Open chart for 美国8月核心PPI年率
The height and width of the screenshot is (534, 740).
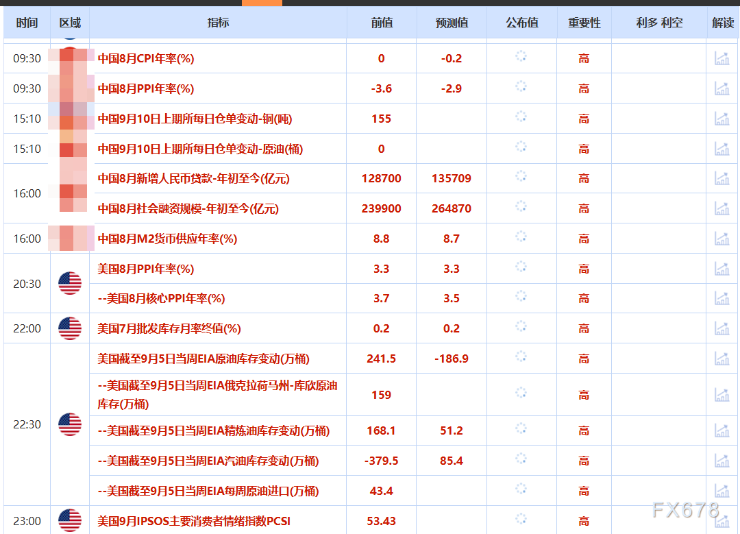tap(721, 298)
